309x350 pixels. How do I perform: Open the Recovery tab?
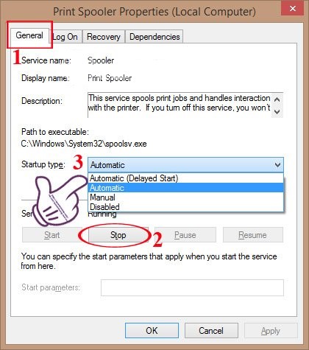[x=104, y=37]
